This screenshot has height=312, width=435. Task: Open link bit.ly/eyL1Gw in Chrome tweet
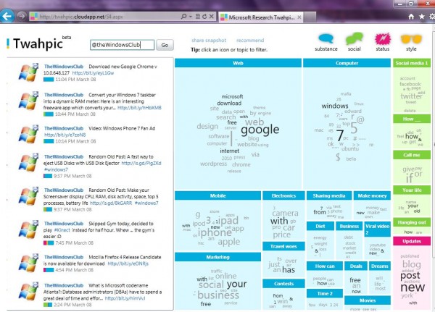(x=93, y=73)
